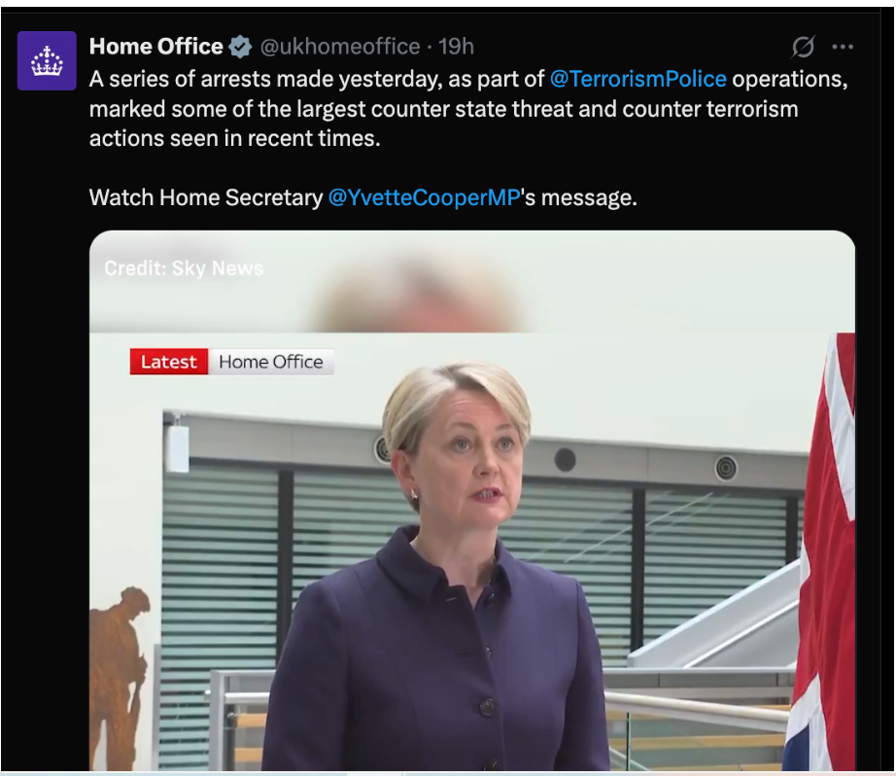Open the @TerrorismPolice mention link
896x776 pixels.
click(638, 79)
